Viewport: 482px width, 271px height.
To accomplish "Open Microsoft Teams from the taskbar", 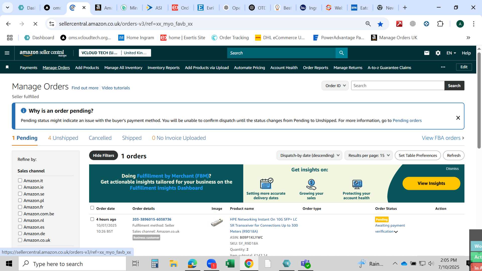I will point(306,263).
